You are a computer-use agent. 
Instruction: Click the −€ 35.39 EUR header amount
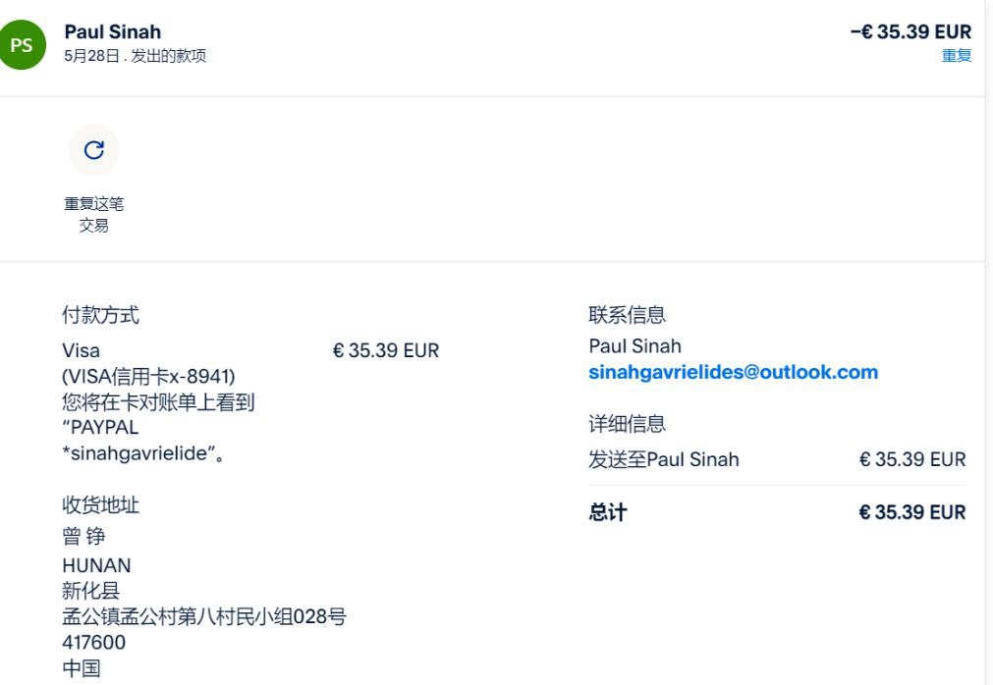(x=910, y=31)
